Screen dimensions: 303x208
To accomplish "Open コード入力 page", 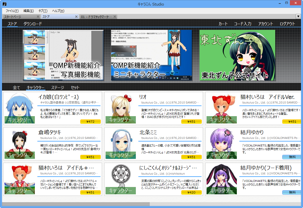I will pos(242,24).
